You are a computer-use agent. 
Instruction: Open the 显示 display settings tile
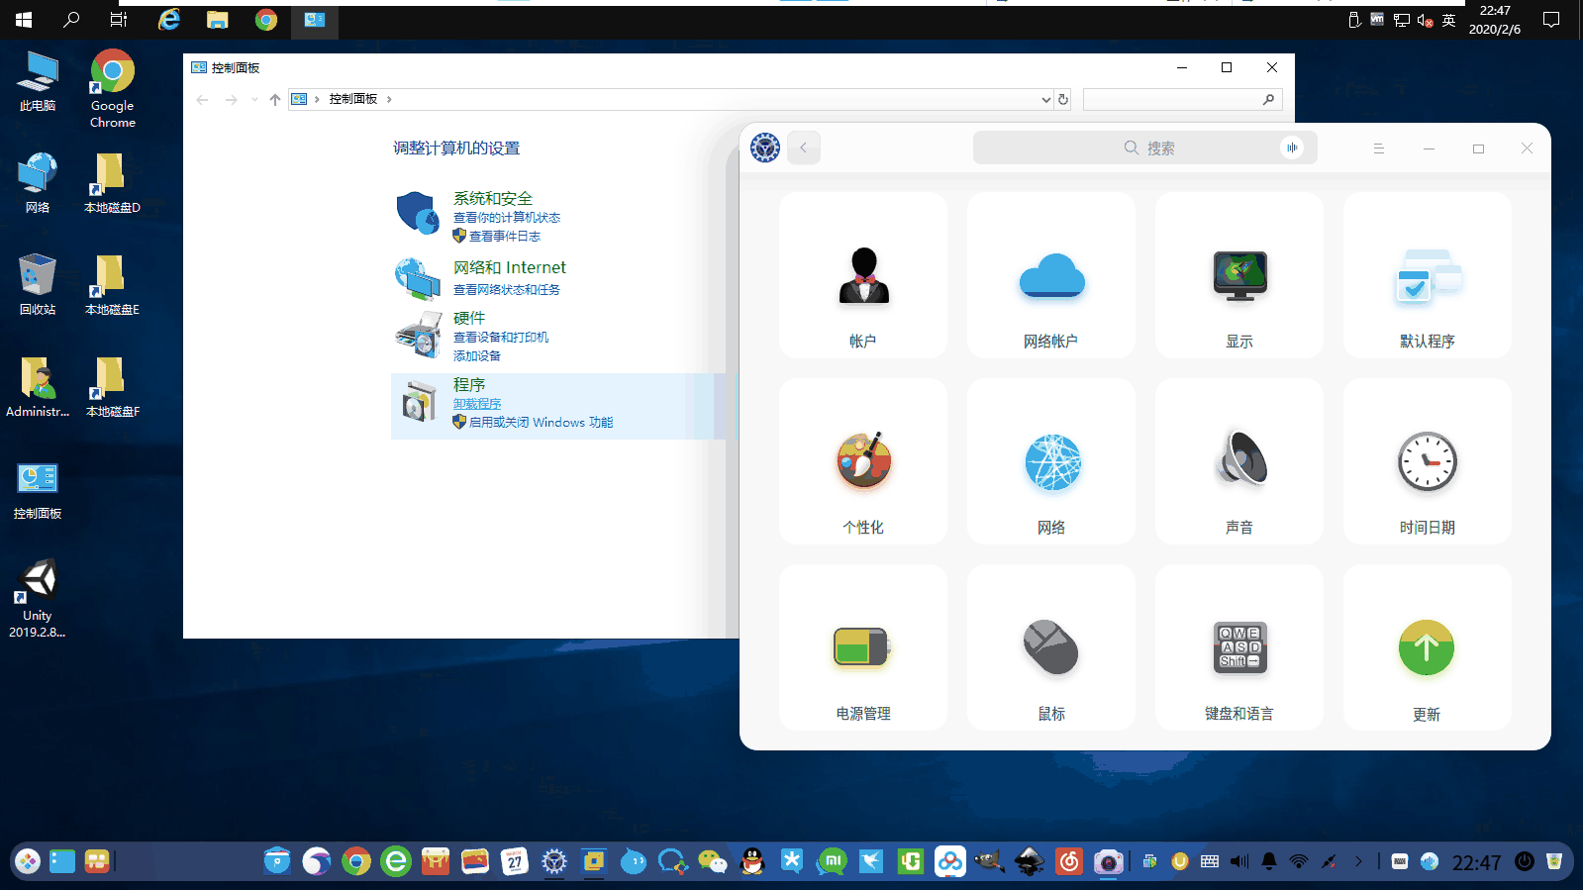tap(1238, 275)
